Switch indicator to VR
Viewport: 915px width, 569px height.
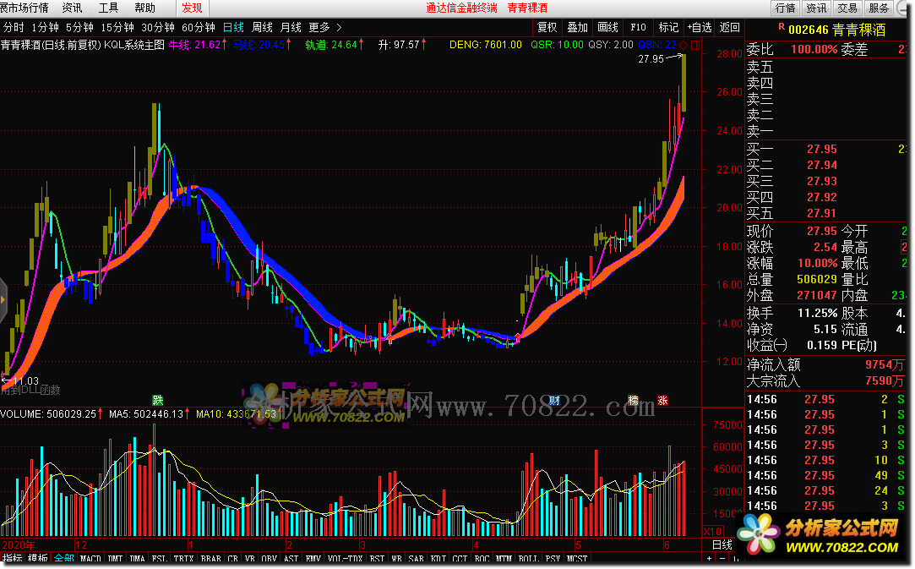250,559
